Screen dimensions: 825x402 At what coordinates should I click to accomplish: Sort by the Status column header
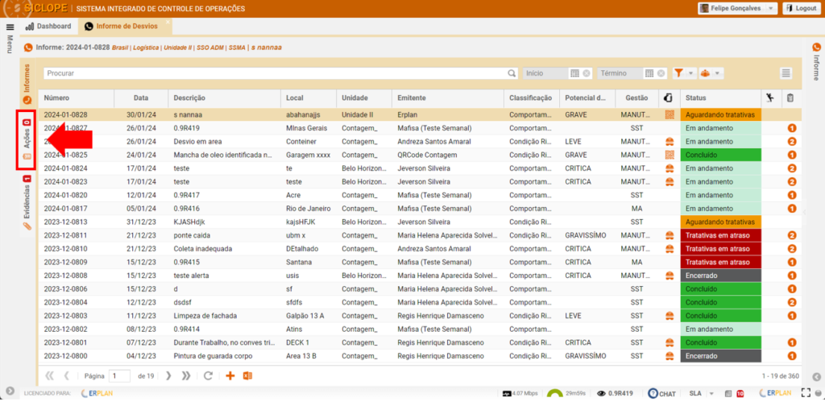(x=719, y=97)
